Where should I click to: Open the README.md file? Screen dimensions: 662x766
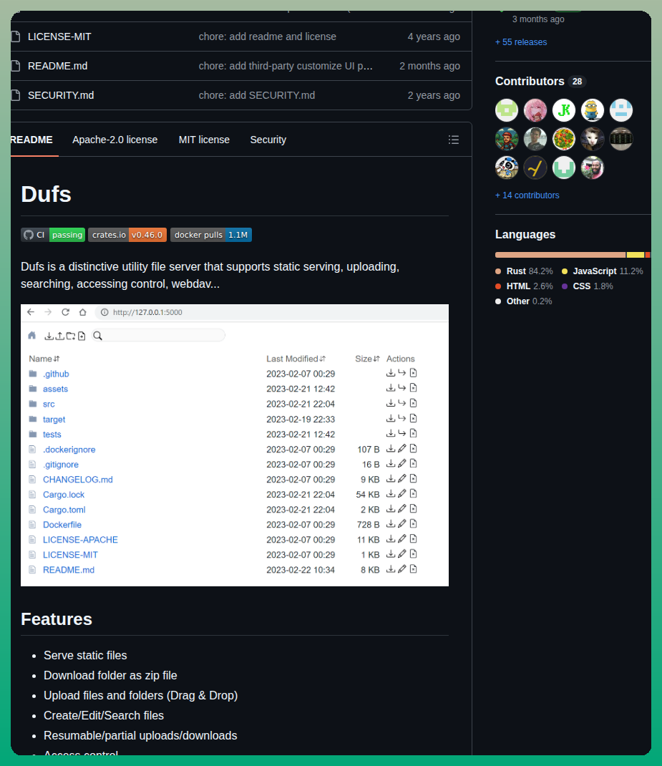click(57, 66)
